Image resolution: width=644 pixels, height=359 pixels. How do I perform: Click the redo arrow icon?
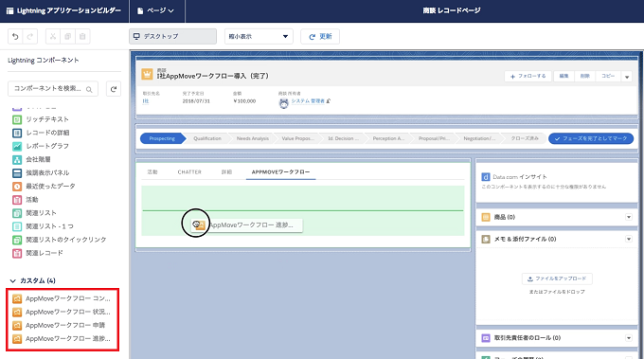[x=30, y=37]
